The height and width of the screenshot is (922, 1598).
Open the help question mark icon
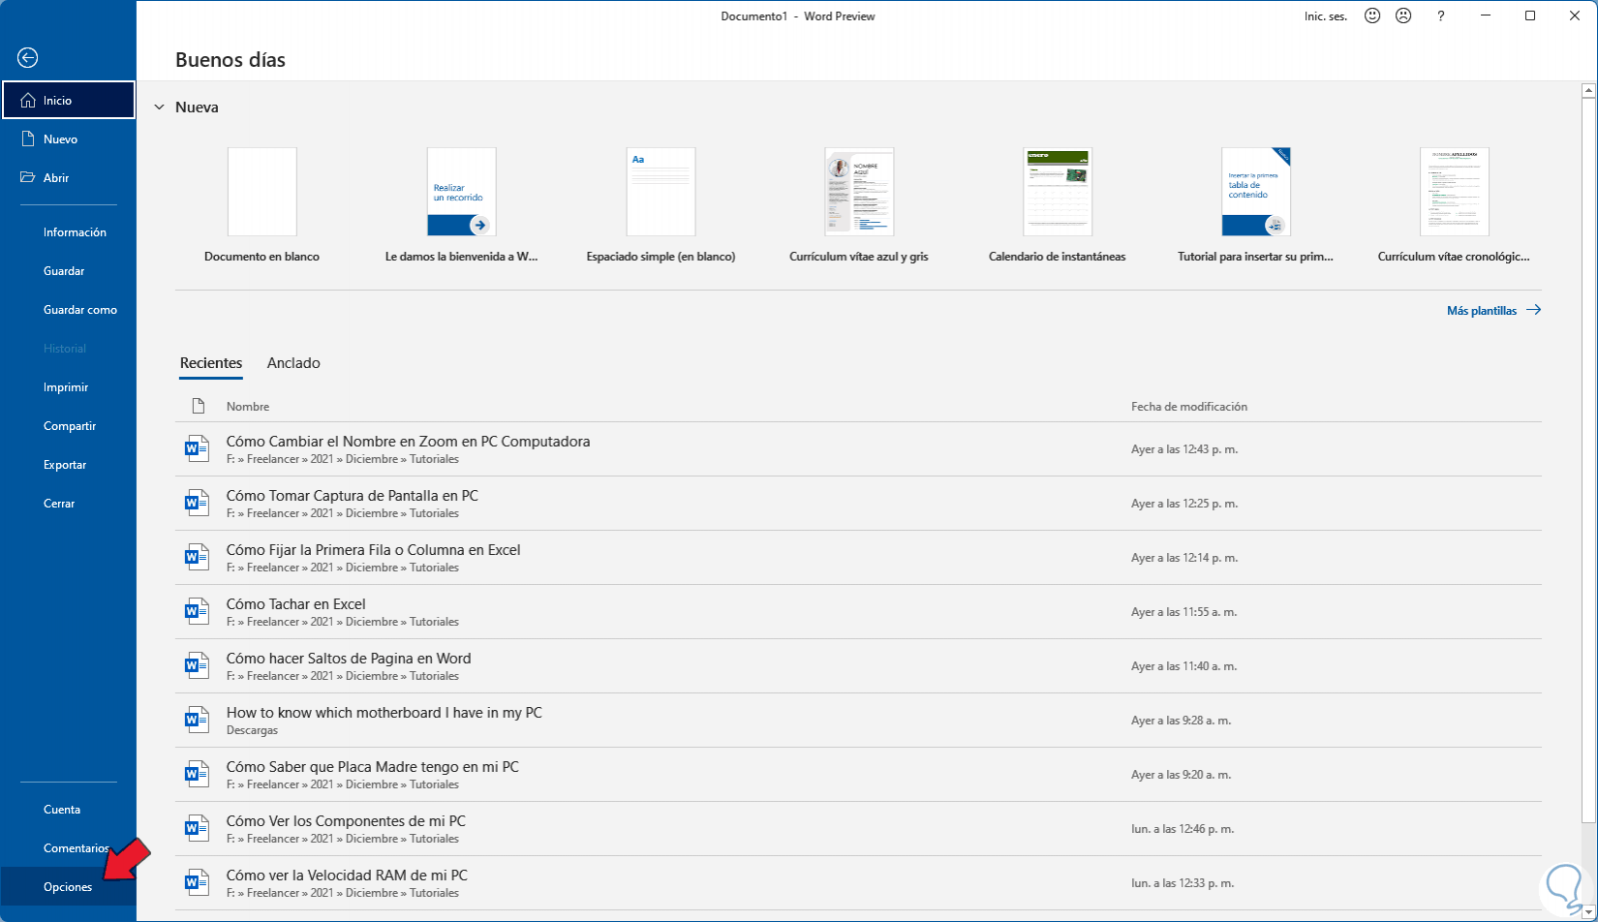[x=1441, y=15]
